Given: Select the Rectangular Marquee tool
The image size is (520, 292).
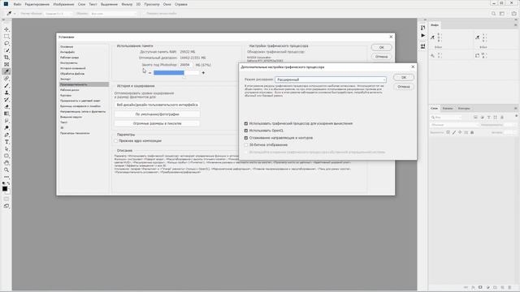Looking at the screenshot, I should pyautogui.click(x=6, y=36).
